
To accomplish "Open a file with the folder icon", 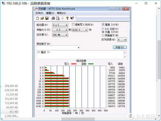I will tap(42, 18).
